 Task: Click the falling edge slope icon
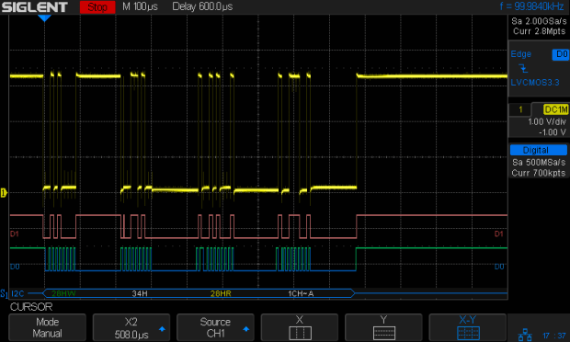pos(523,68)
